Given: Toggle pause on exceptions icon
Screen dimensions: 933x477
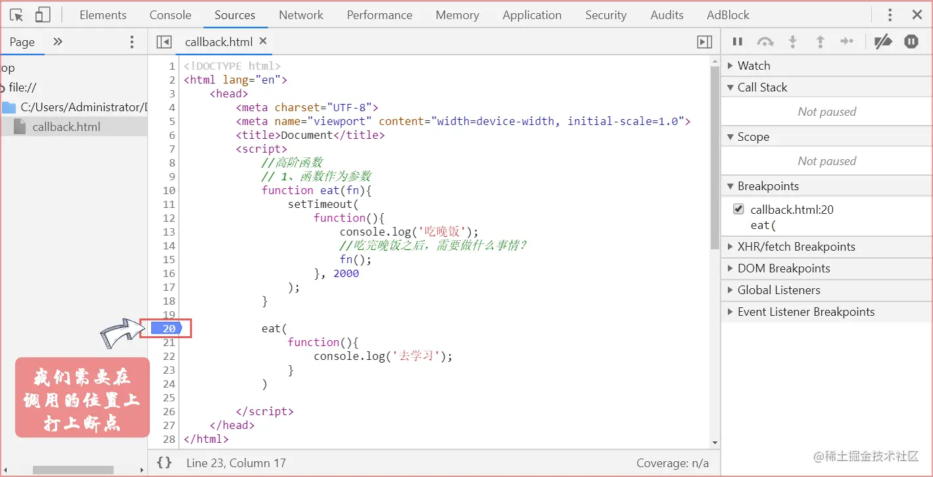Looking at the screenshot, I should [x=911, y=41].
